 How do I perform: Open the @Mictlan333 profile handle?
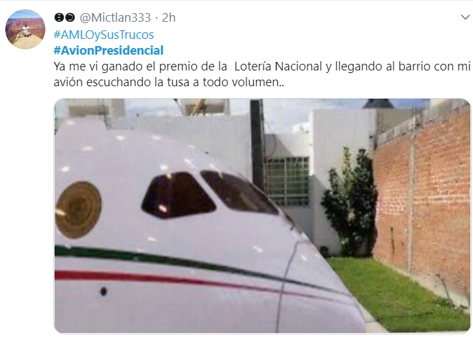[x=115, y=18]
